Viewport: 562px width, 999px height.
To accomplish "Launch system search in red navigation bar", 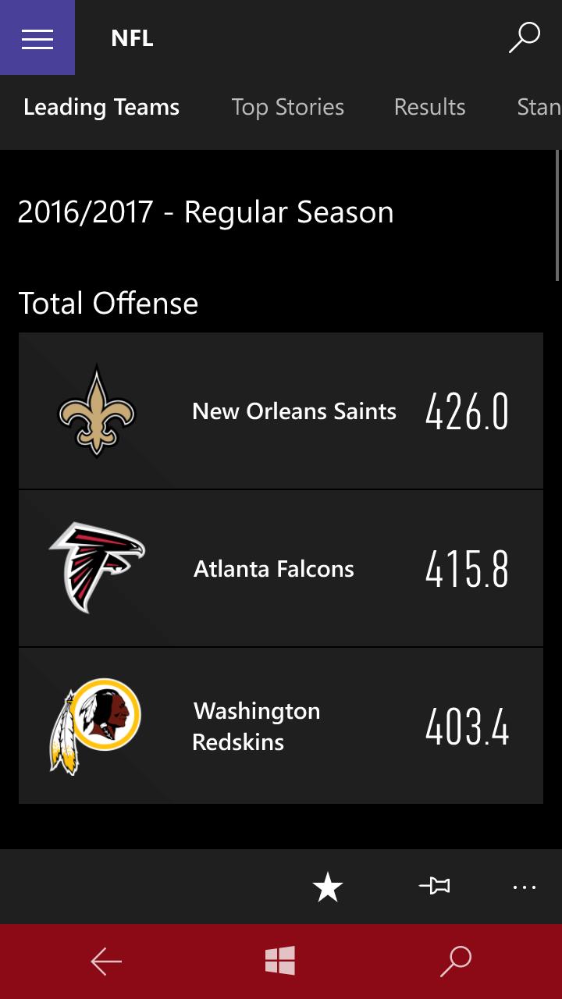I will pos(456,962).
